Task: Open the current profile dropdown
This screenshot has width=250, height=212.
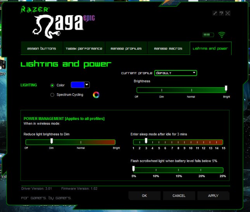Action: click(176, 73)
